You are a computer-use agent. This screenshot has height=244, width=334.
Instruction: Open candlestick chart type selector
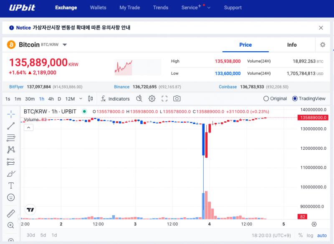(x=91, y=99)
